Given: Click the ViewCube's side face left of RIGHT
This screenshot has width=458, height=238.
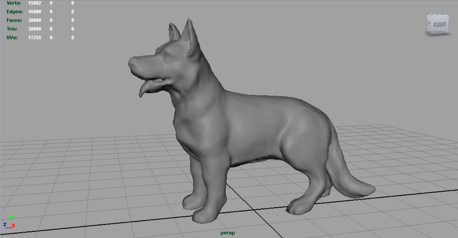Looking at the screenshot, I should [429, 24].
